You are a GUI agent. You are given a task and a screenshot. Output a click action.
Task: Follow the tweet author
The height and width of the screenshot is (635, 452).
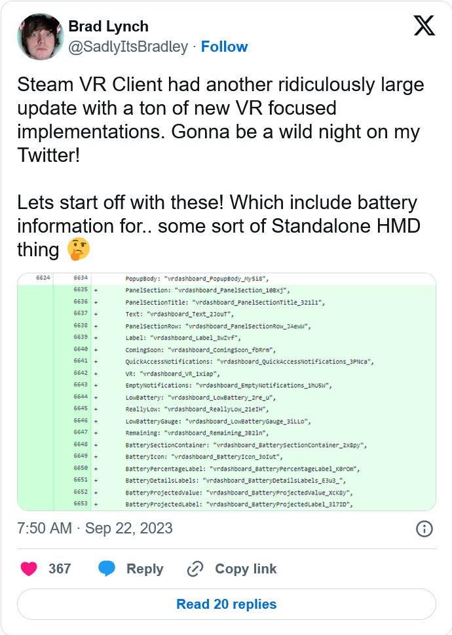tap(224, 47)
